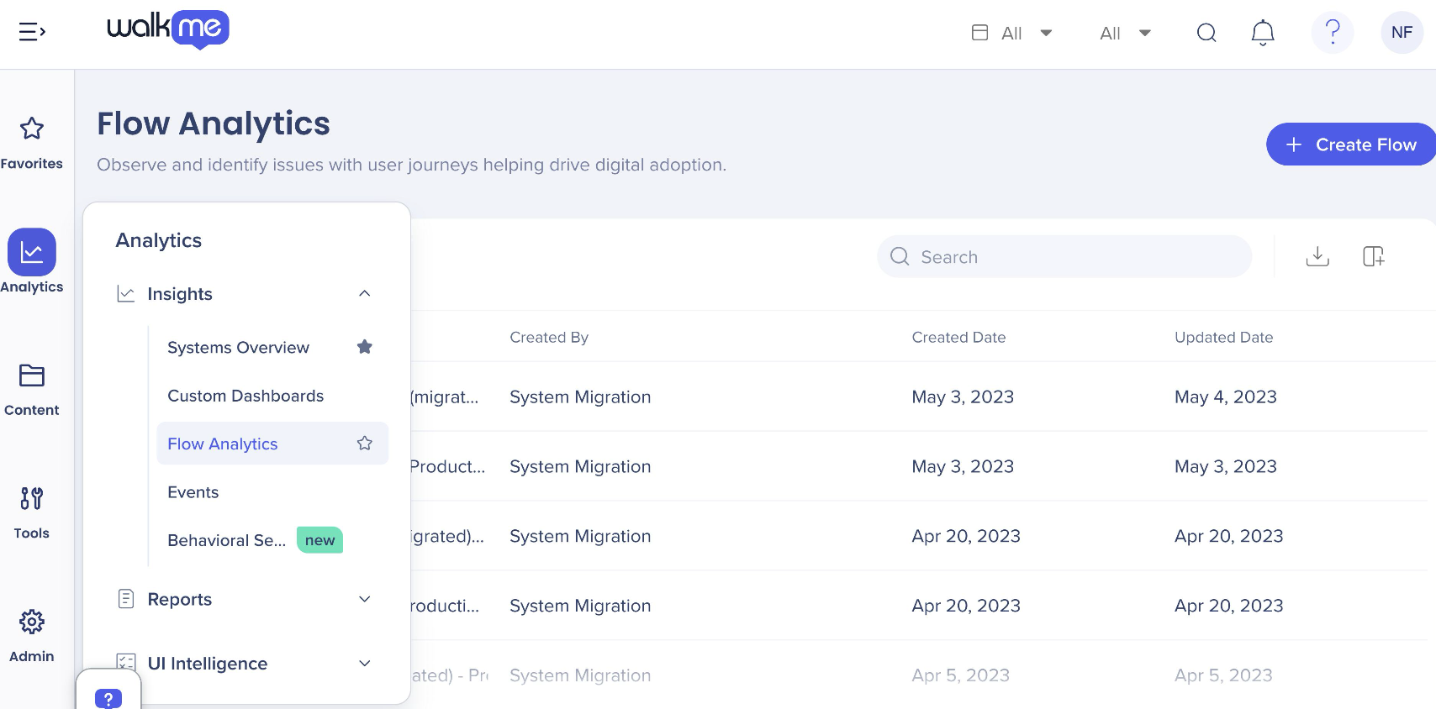Select Custom Dashboards menu item
The width and height of the screenshot is (1436, 709).
point(245,396)
